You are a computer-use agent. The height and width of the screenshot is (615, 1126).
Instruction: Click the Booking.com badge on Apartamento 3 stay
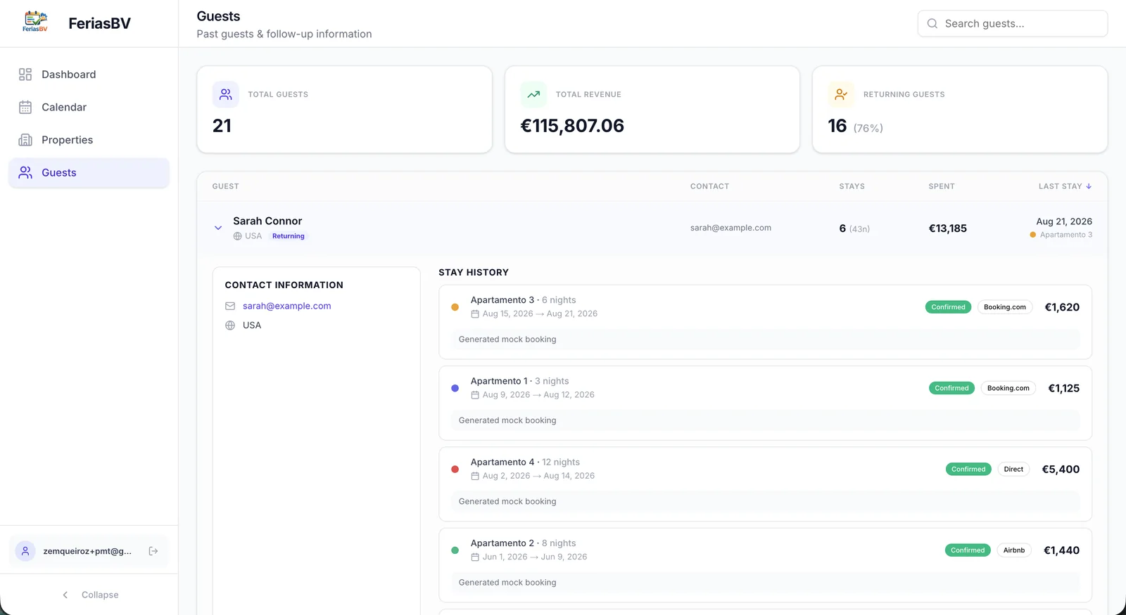coord(1005,307)
